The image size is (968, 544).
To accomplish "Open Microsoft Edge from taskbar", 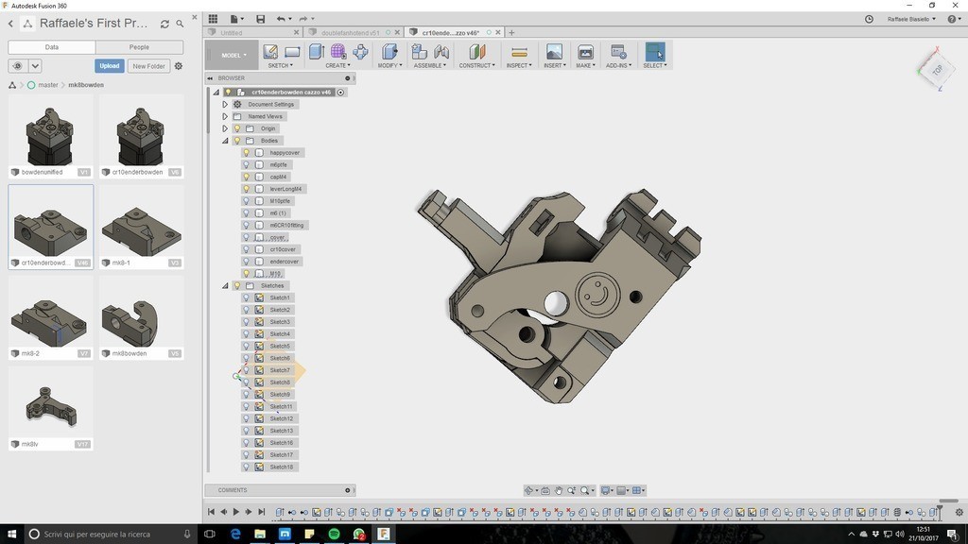I will [x=235, y=535].
